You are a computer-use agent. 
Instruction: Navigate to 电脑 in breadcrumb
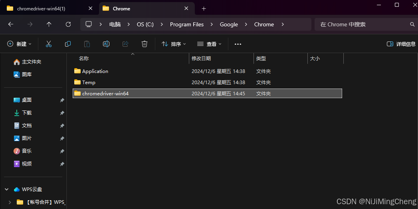tap(115, 24)
